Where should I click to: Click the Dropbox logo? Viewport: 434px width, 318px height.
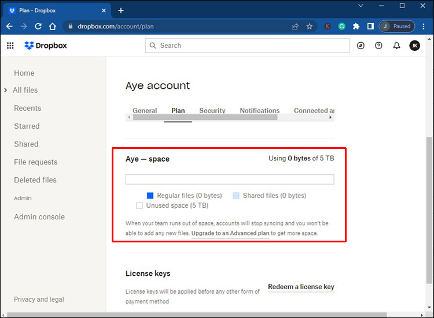(46, 46)
